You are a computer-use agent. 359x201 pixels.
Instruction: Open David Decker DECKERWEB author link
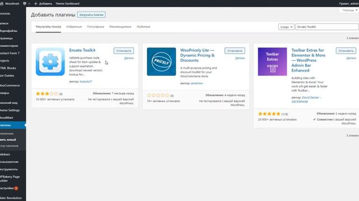click(306, 99)
